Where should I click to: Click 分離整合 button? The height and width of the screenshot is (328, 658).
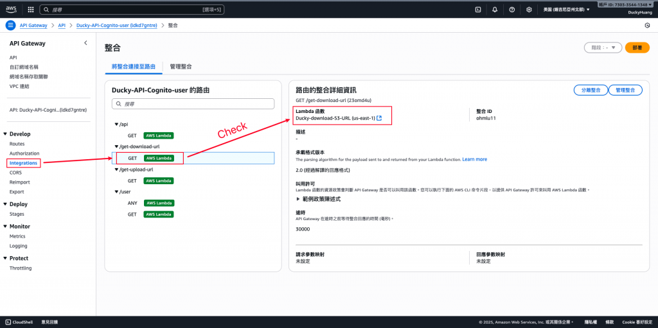pos(591,90)
